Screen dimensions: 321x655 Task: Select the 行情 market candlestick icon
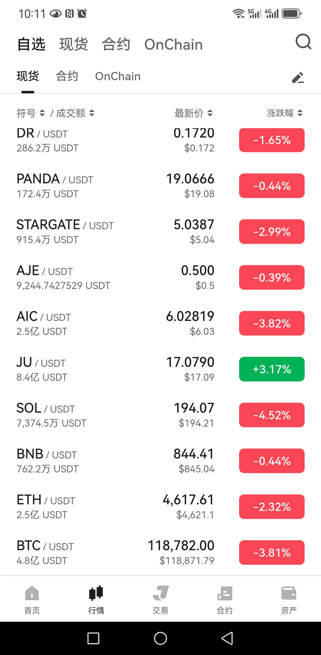(x=96, y=593)
